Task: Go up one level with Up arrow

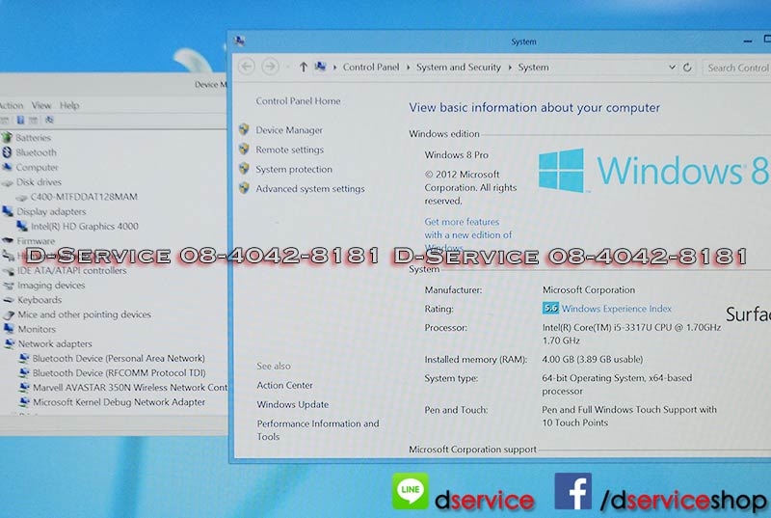Action: (x=304, y=67)
